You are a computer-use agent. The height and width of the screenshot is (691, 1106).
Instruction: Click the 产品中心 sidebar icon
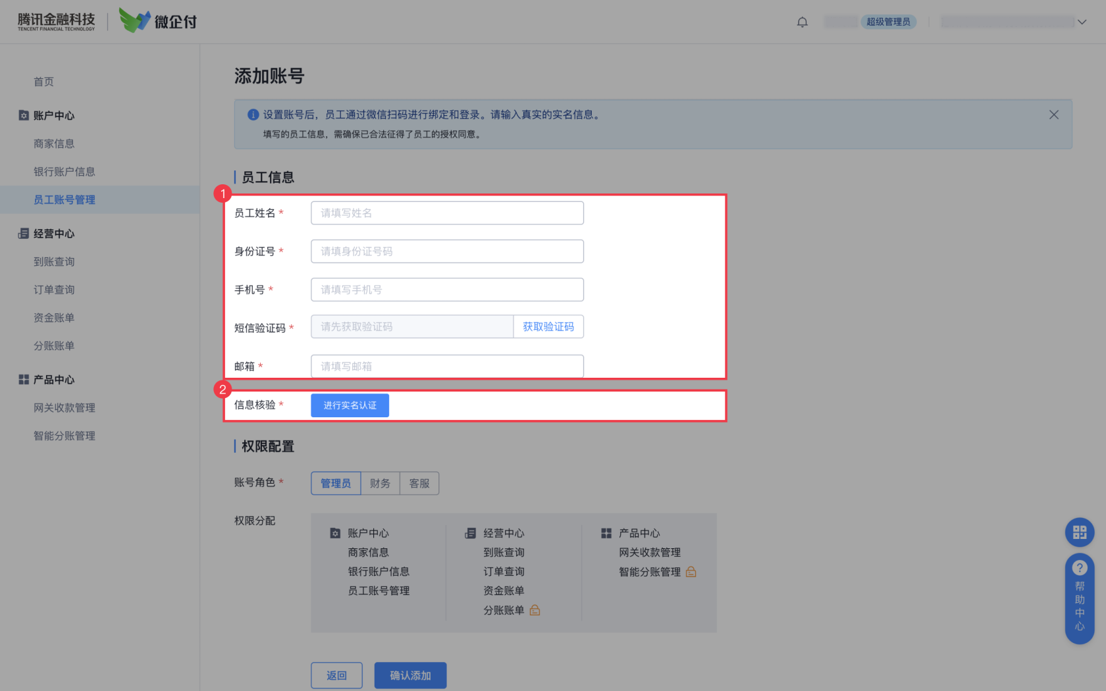pos(24,380)
